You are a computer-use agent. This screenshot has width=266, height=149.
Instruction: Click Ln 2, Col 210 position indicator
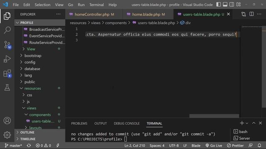[x=135, y=145]
